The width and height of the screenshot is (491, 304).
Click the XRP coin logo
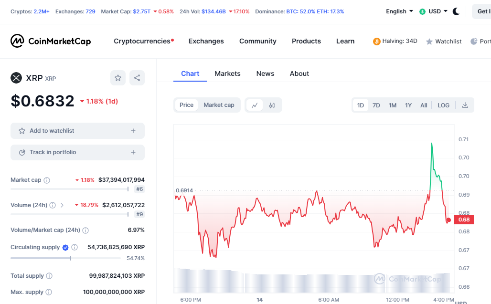(16, 78)
